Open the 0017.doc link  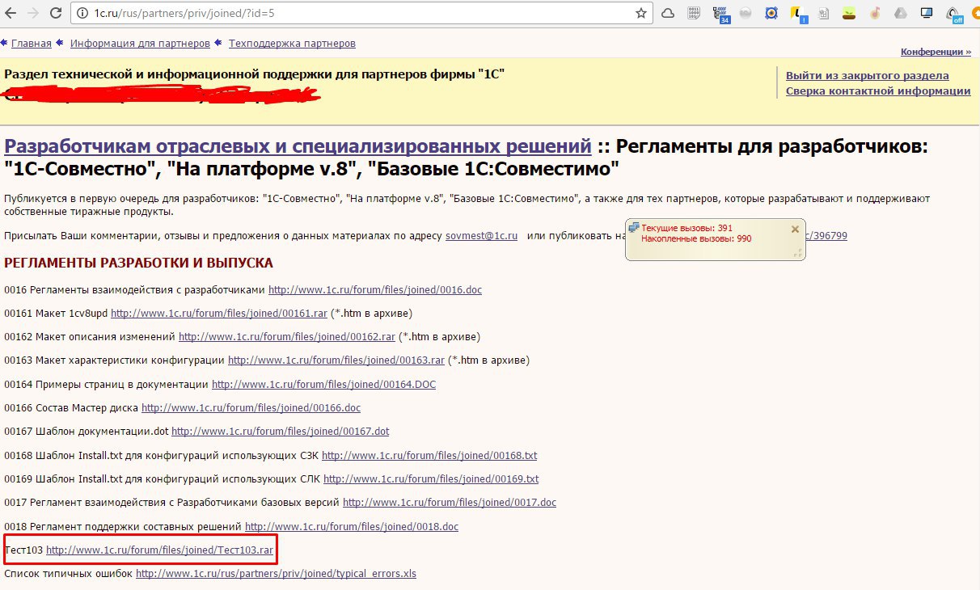click(450, 503)
